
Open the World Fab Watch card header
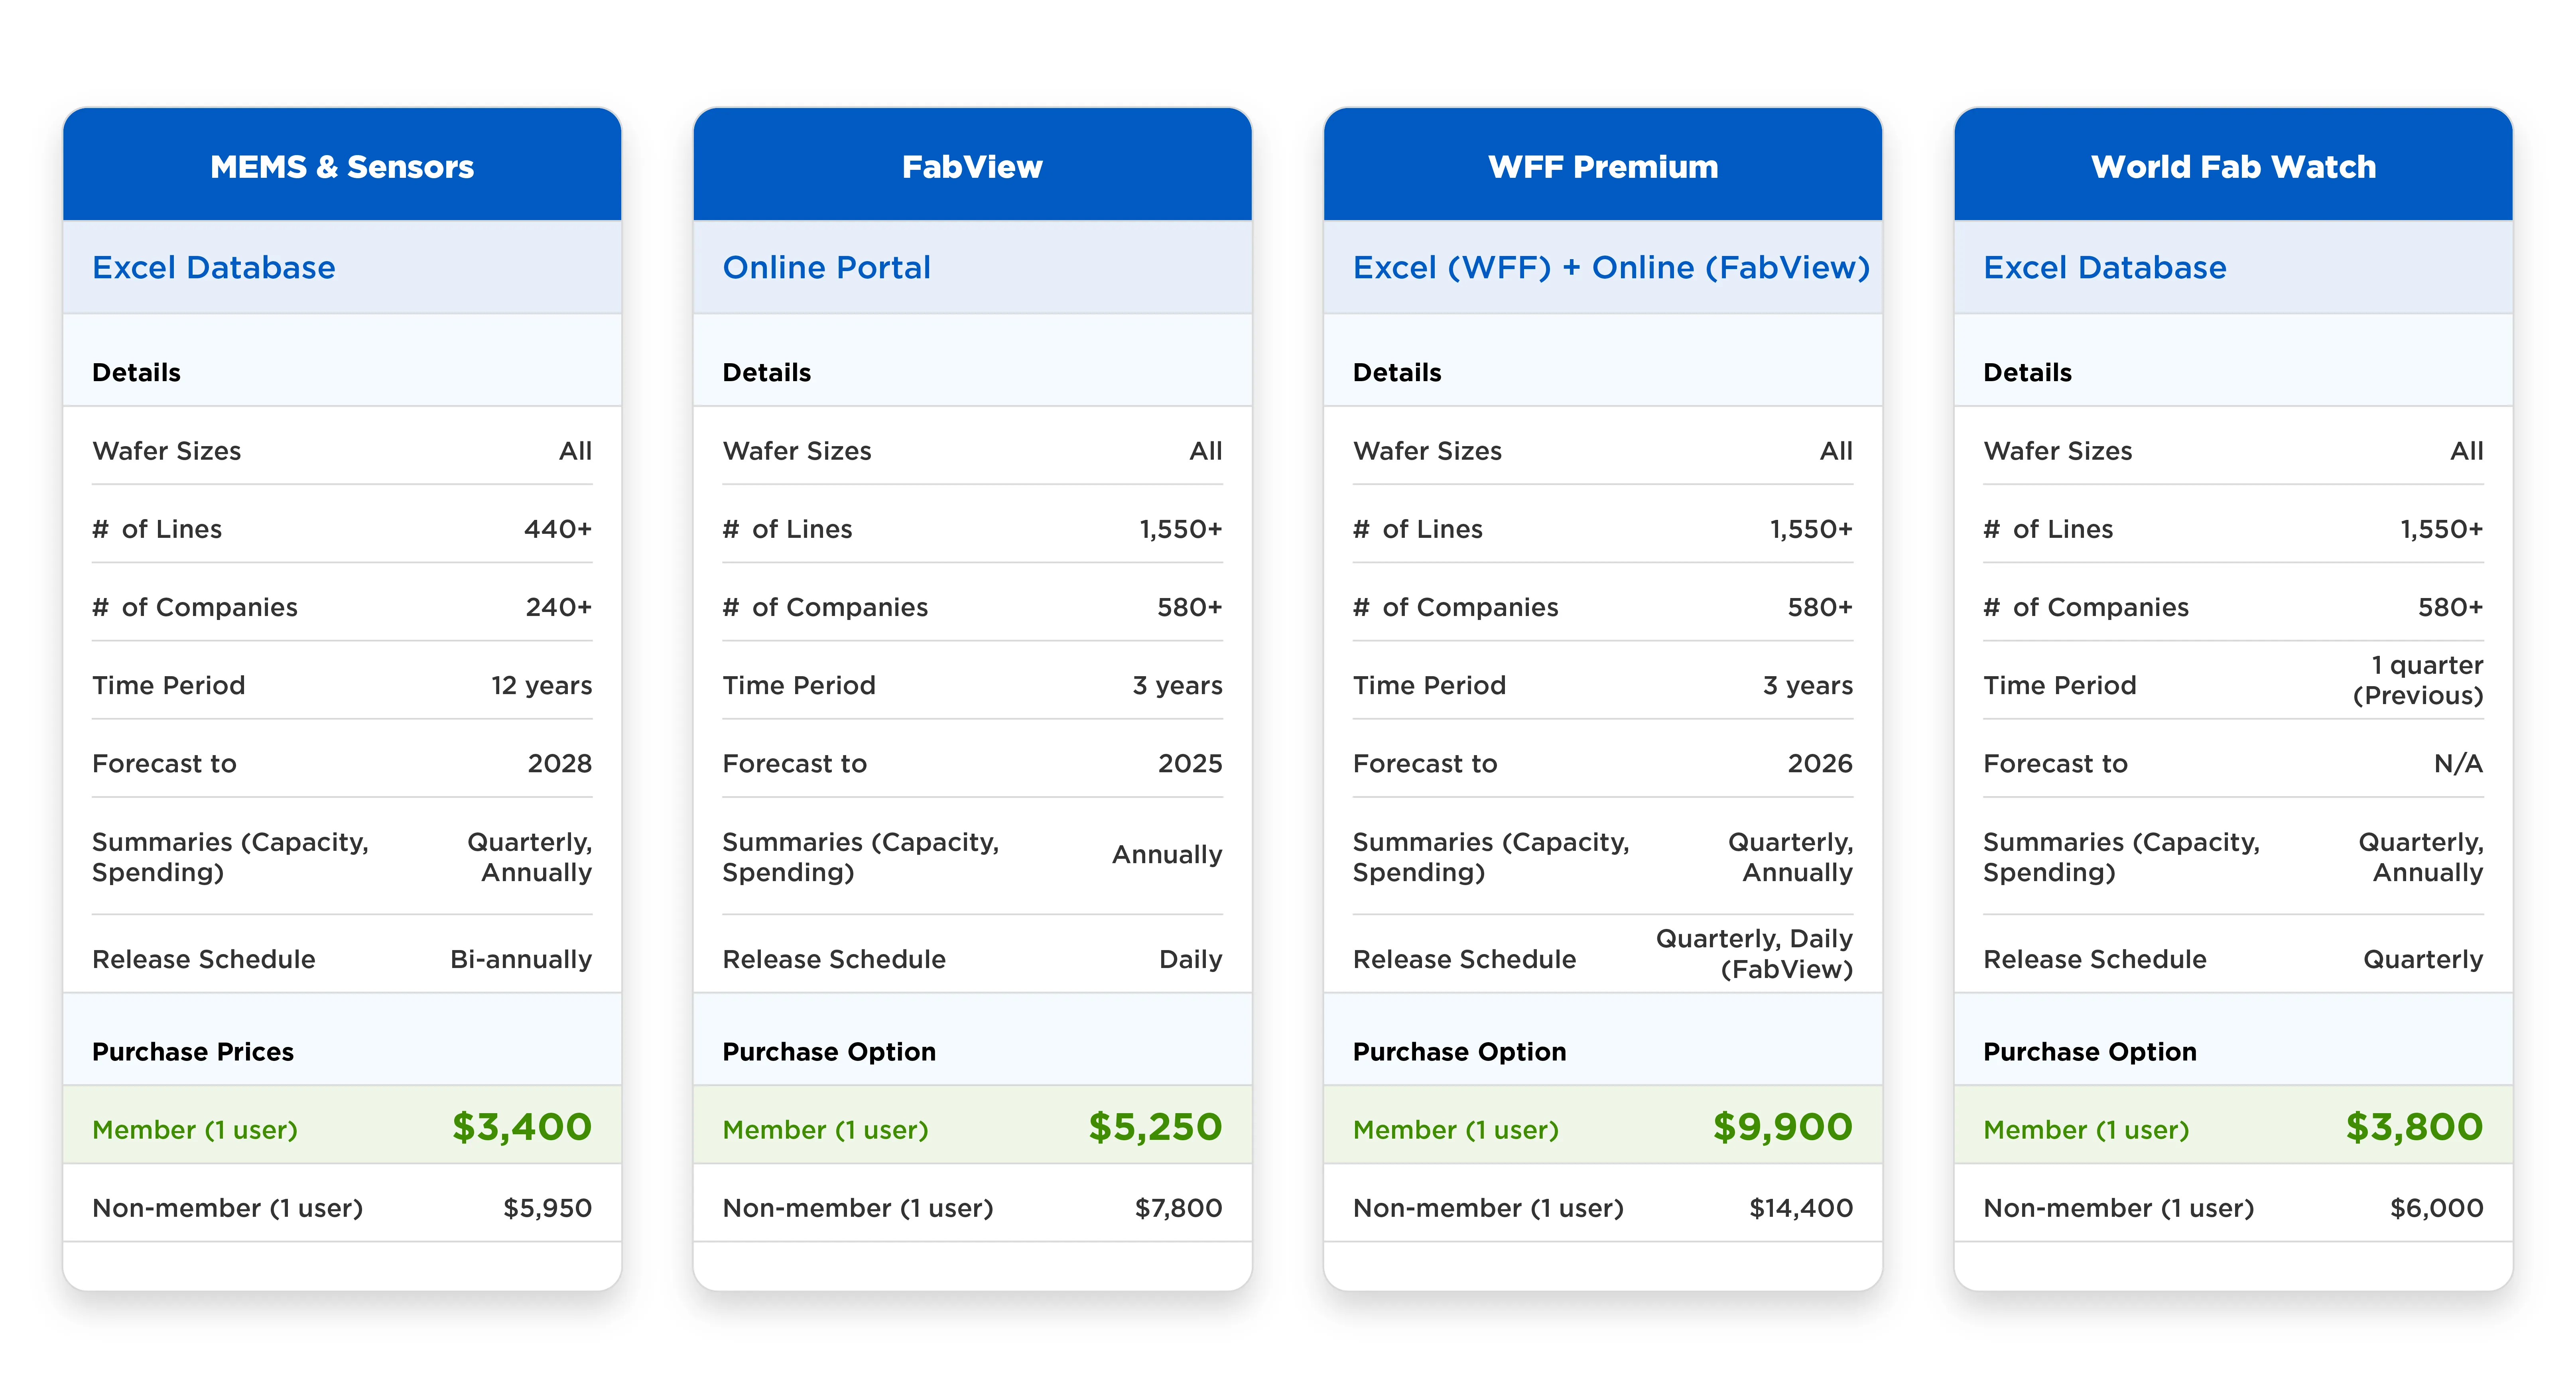[x=2233, y=165]
